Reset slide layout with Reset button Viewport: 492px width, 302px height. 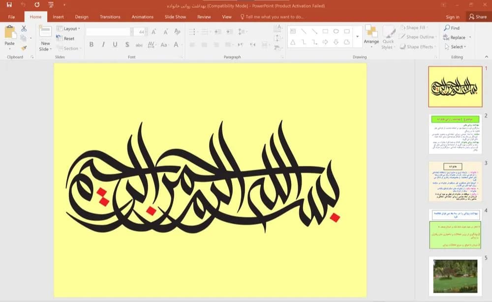[x=65, y=38]
